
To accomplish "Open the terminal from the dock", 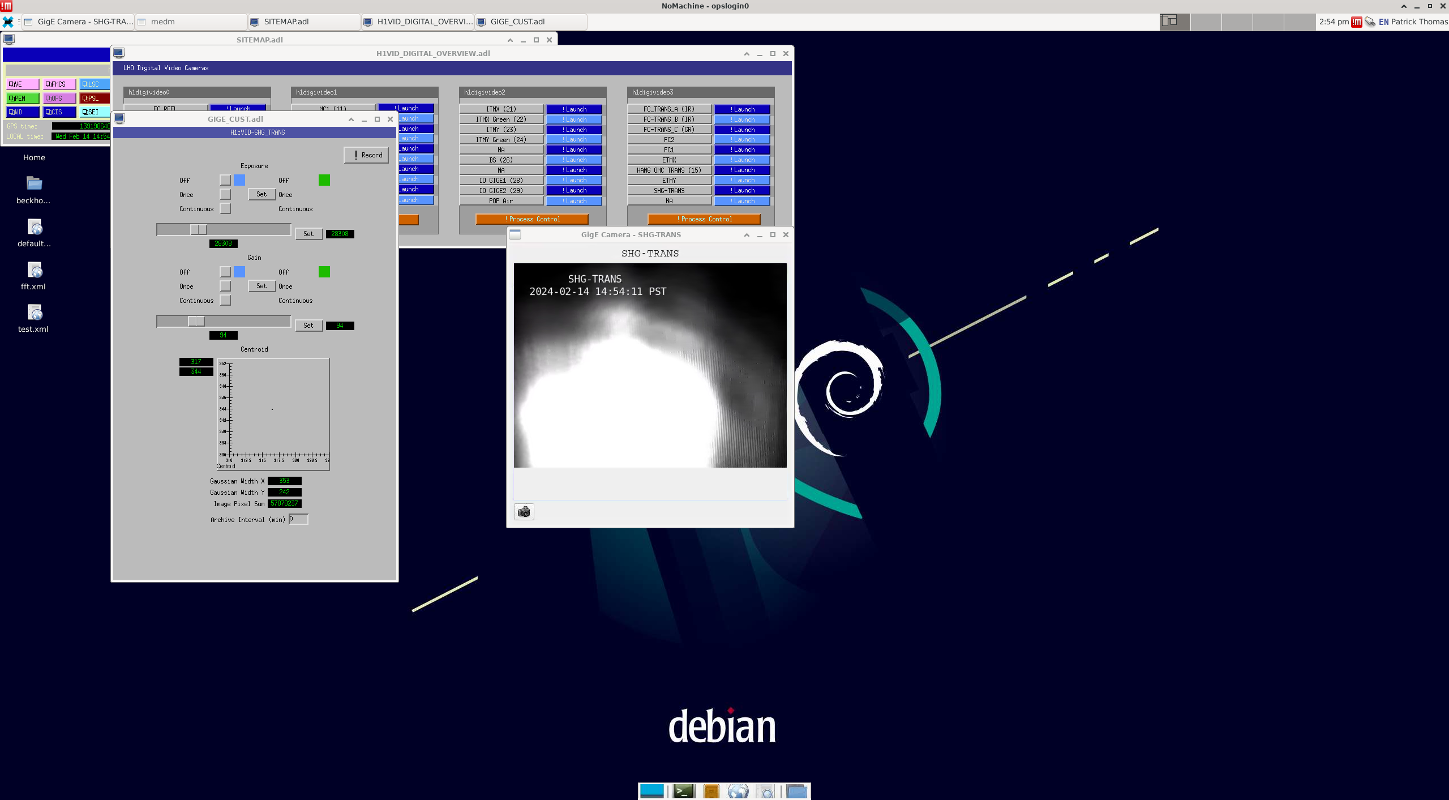I will coord(683,791).
